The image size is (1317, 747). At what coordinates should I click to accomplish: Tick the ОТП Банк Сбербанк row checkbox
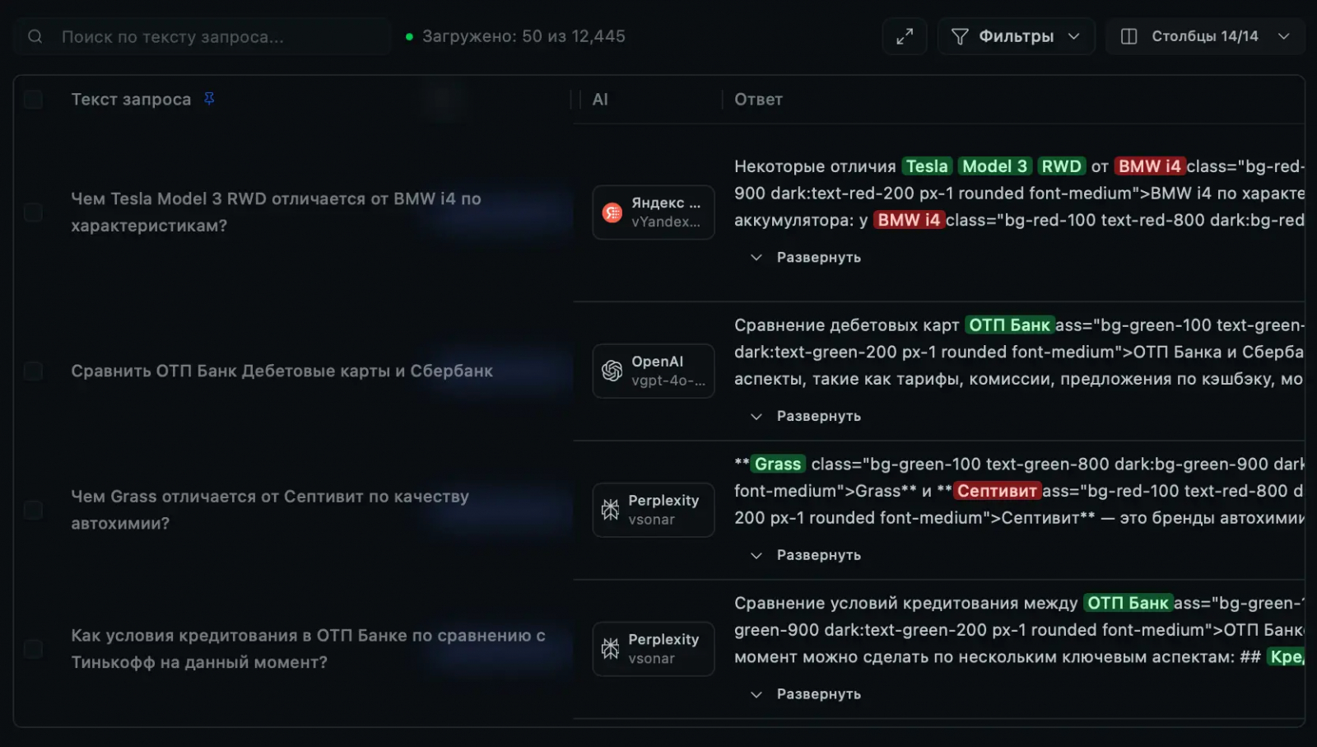(x=34, y=371)
